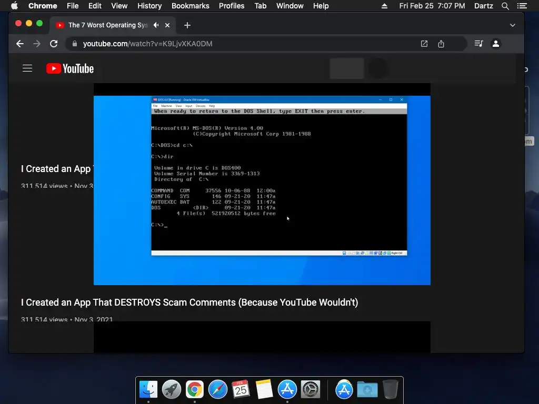
Task: Open Finder from the Dock
Action: (x=148, y=389)
